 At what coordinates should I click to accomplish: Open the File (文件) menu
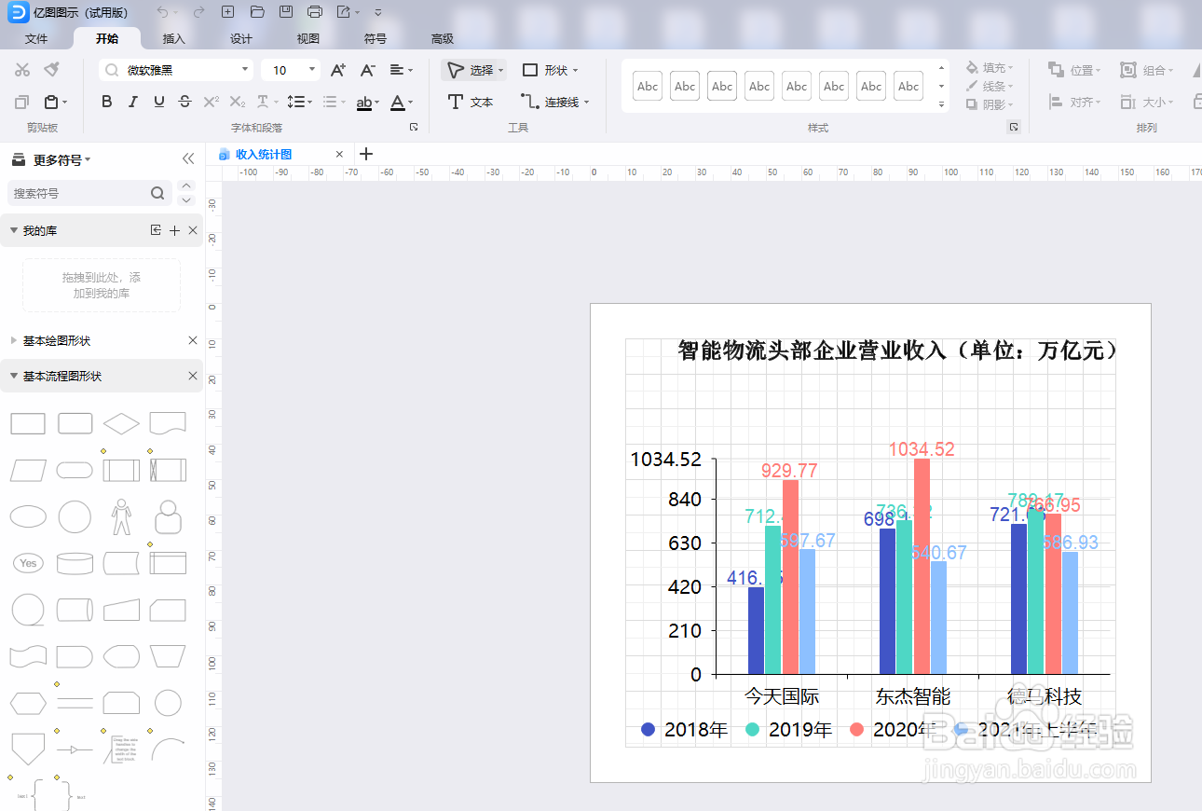[x=36, y=38]
